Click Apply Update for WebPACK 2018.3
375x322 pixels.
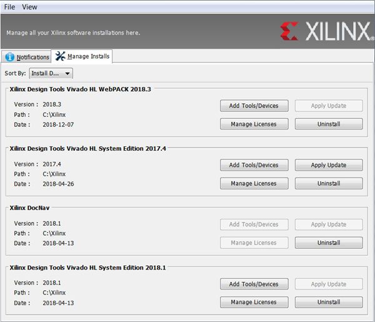click(x=329, y=106)
